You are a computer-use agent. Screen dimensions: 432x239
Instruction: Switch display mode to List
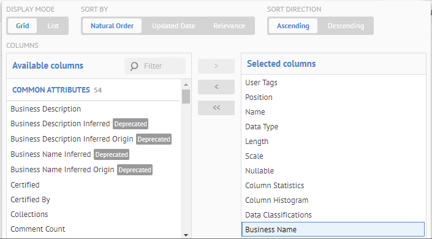coord(53,26)
